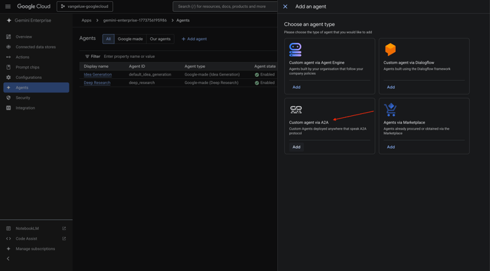This screenshot has width=490, height=271.
Task: Click Agent state column header
Action: (x=265, y=66)
